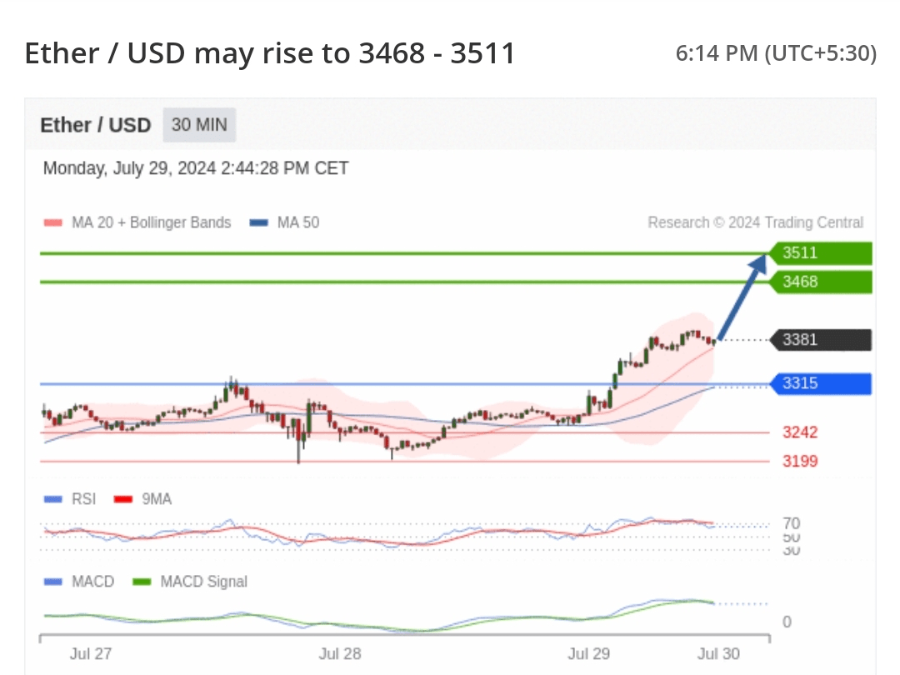
Task: Click the 9MA red legend marker
Action: [x=122, y=499]
